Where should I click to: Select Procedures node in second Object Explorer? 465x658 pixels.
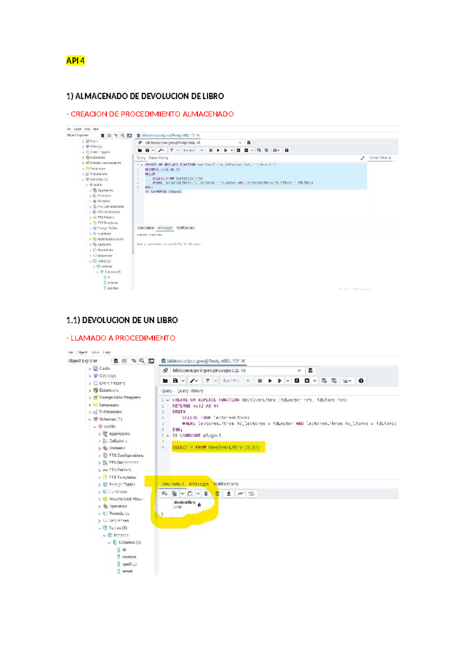tap(119, 513)
